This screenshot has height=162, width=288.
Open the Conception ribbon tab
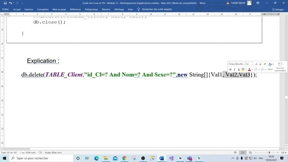[43, 9]
